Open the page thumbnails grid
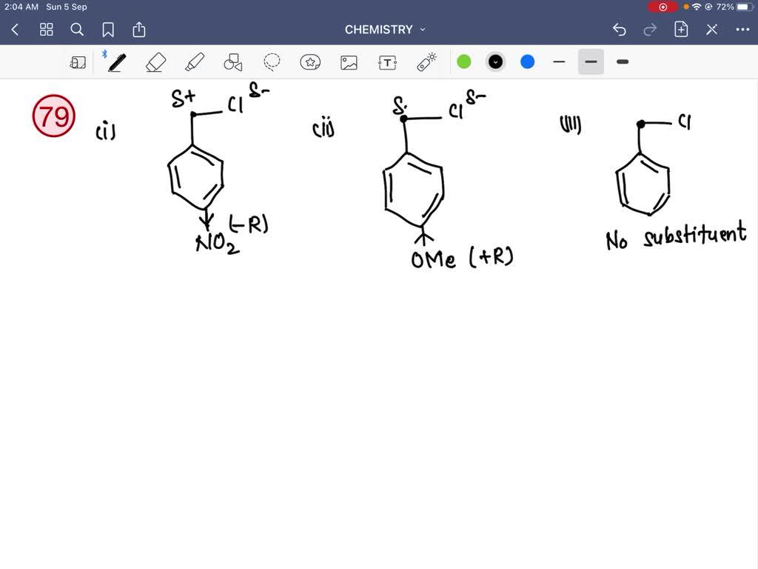The height and width of the screenshot is (569, 758). (46, 30)
